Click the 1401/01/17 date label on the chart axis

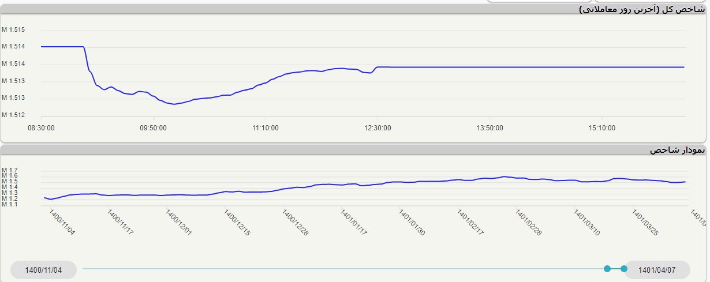[353, 223]
